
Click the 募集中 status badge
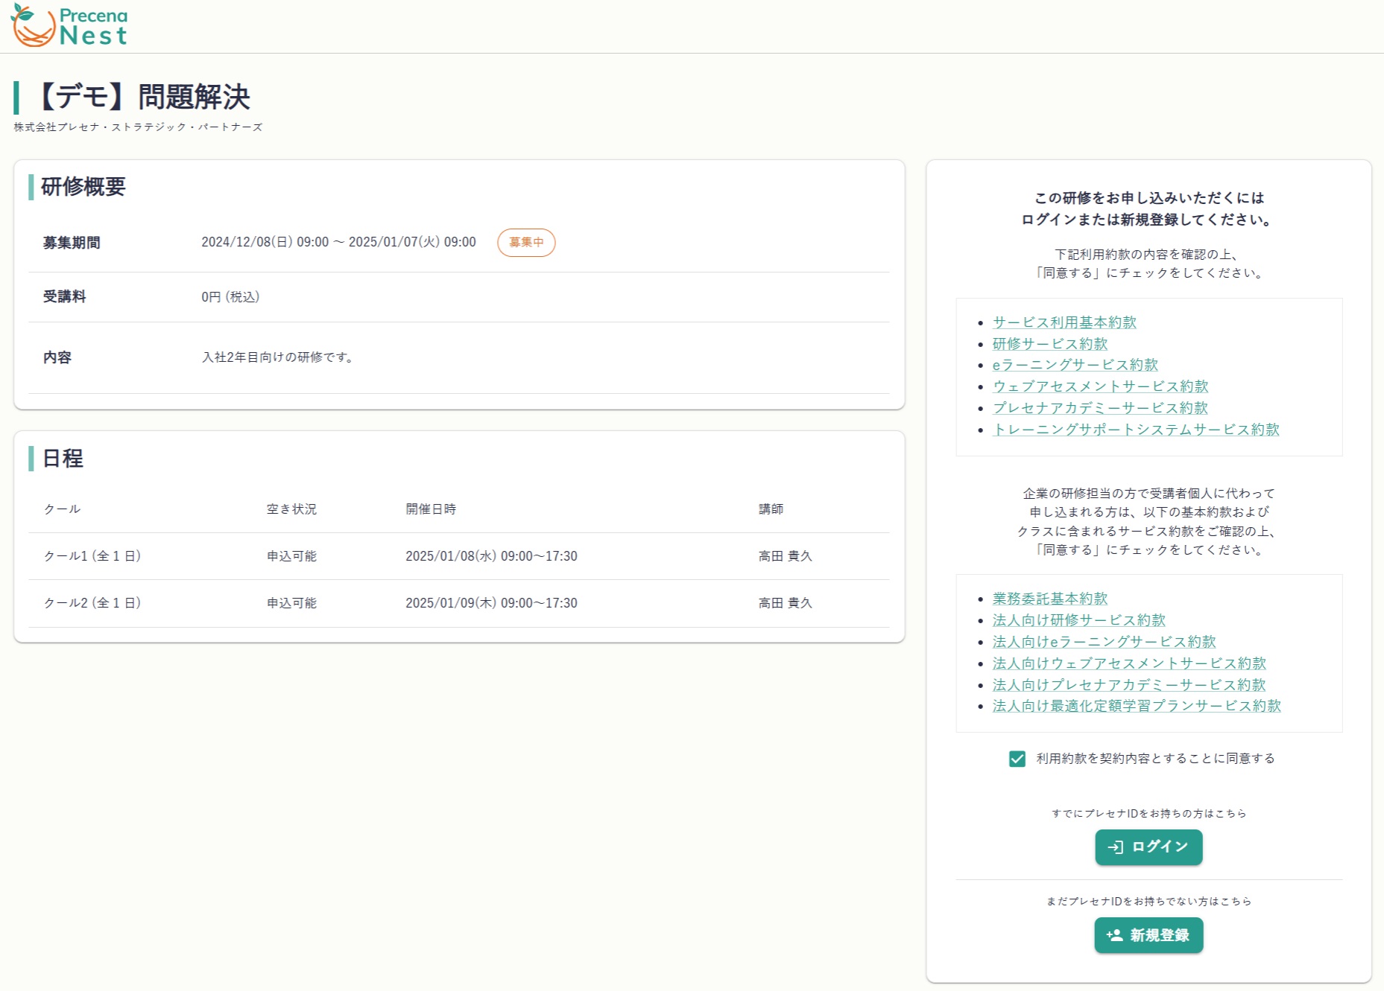(526, 243)
